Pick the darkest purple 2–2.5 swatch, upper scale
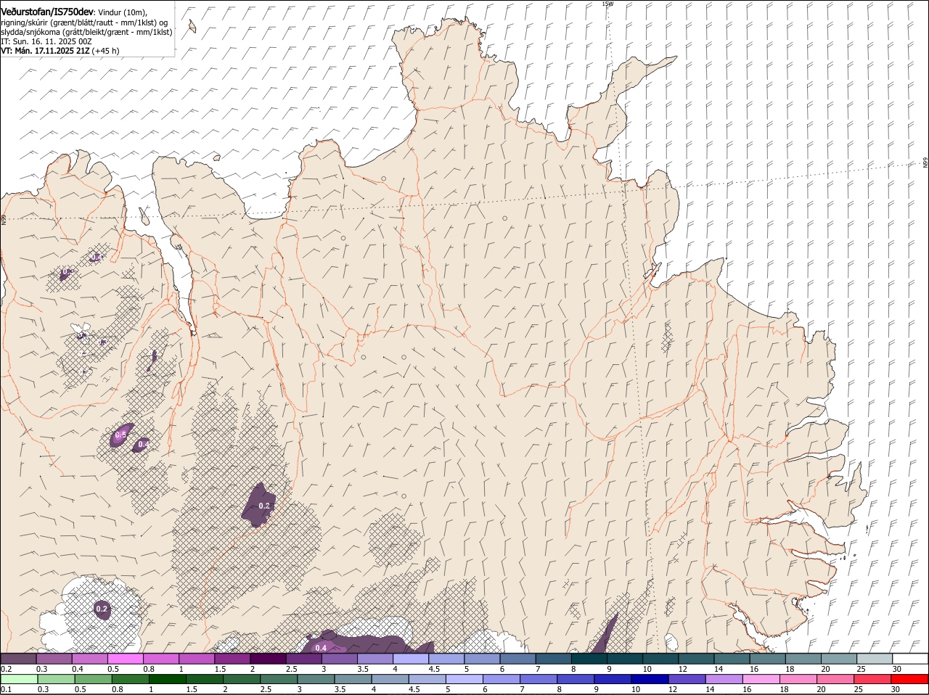 [x=268, y=659]
